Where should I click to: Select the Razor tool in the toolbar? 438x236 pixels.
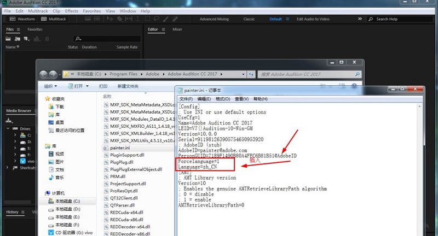(119, 19)
